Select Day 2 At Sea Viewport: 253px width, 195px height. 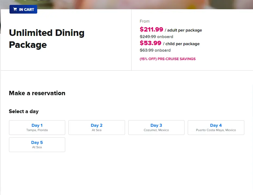[x=96, y=127]
